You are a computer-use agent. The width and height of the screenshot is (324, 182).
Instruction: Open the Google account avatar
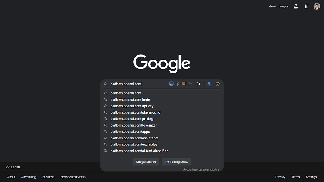(317, 6)
